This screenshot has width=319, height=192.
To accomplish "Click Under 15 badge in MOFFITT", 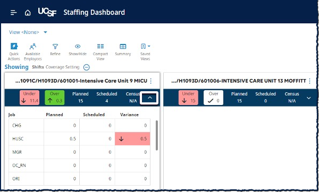I will 188,98.
